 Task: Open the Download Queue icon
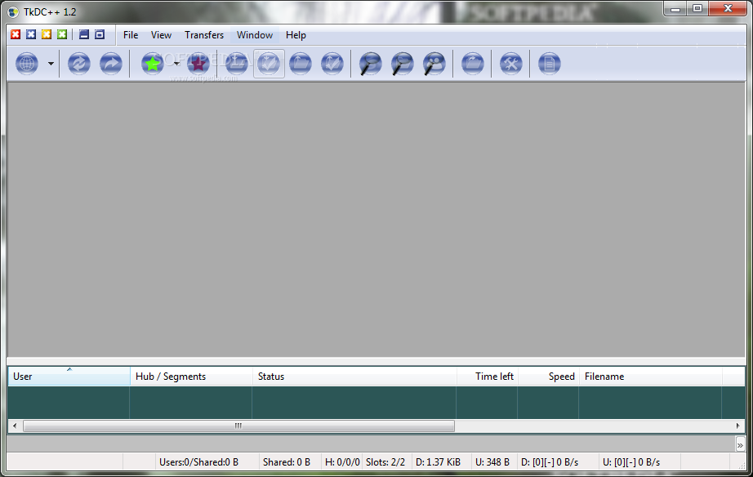coord(237,64)
